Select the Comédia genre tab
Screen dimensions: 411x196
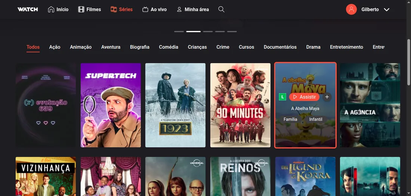169,47
